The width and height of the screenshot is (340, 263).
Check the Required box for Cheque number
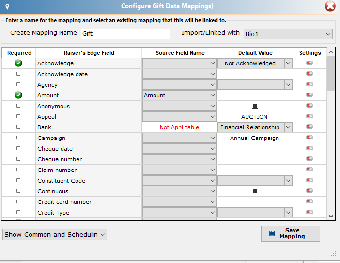tap(18, 159)
